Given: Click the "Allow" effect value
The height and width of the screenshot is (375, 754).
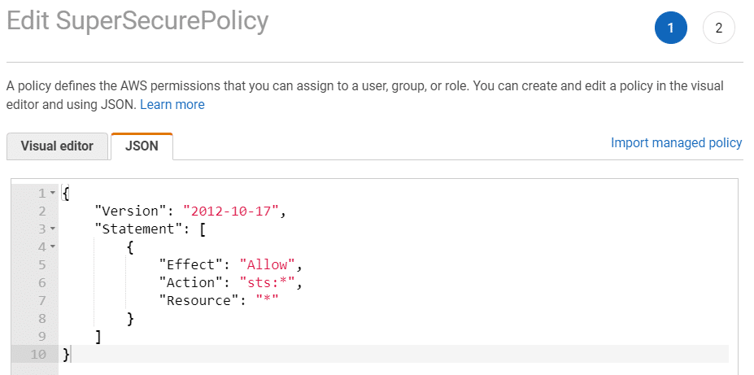Looking at the screenshot, I should 268,265.
